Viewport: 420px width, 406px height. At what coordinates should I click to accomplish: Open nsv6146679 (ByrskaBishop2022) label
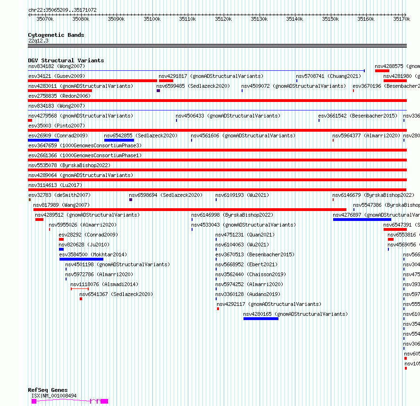coord(373,195)
